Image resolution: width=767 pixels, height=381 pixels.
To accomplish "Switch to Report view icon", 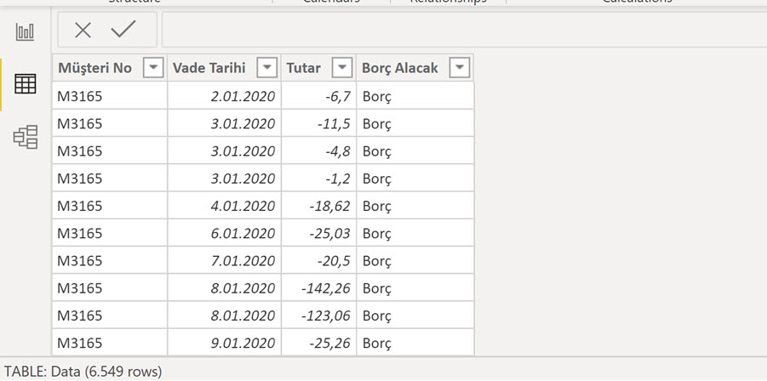I will (25, 32).
